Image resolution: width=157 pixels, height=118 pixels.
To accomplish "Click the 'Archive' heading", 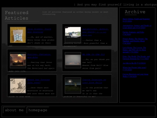I will [x=135, y=12].
